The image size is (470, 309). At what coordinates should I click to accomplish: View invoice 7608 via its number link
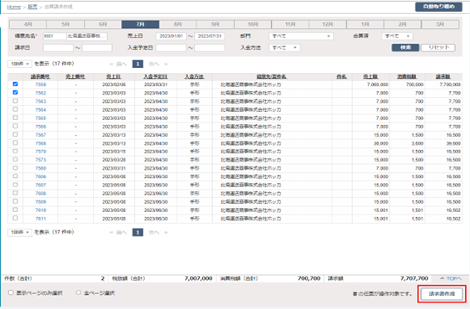41,193
